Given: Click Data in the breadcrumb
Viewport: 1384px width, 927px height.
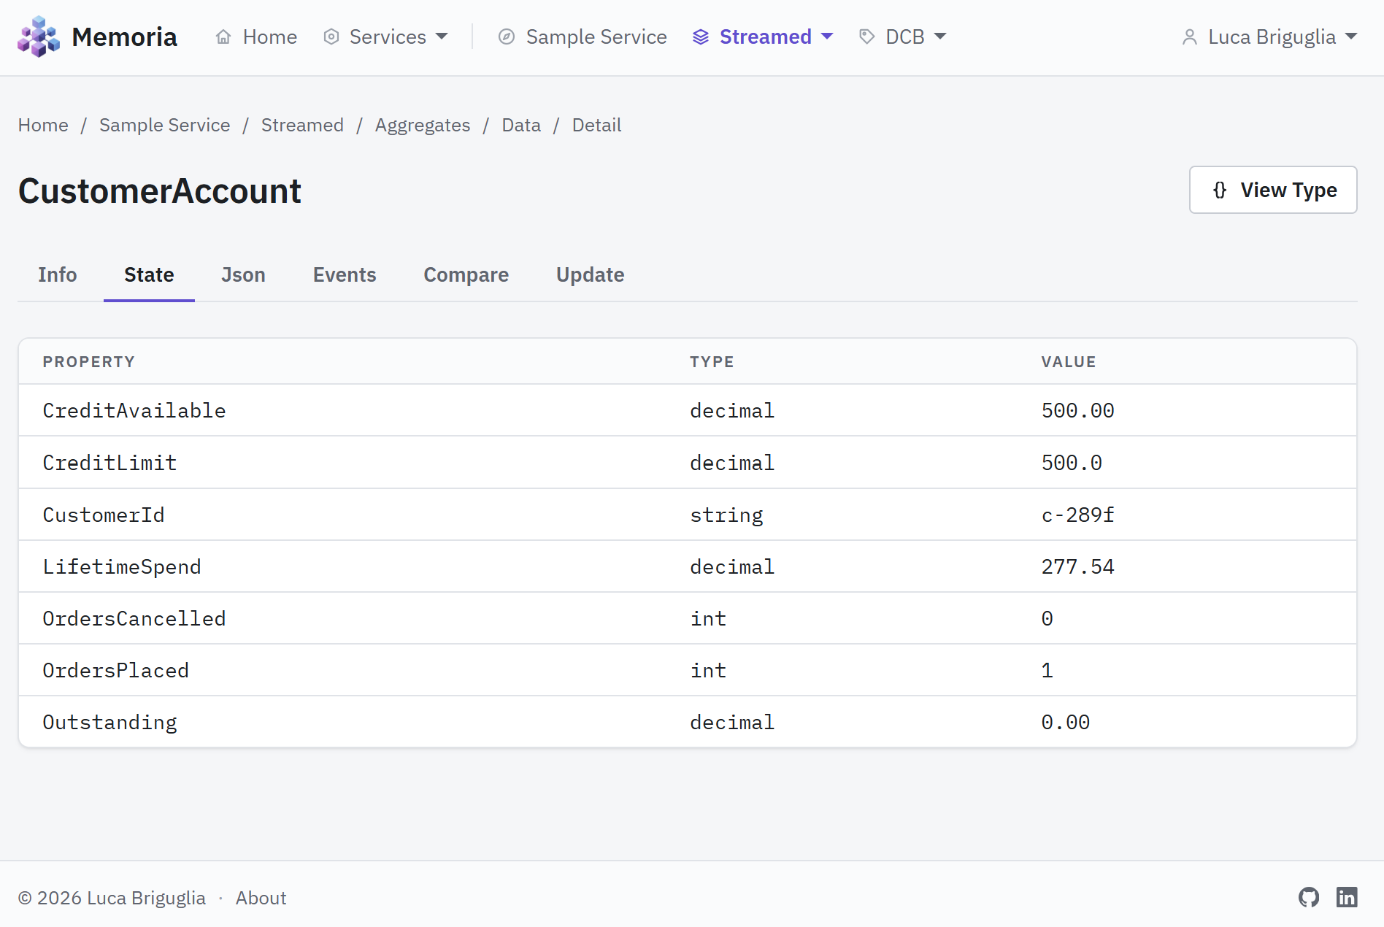Looking at the screenshot, I should [x=521, y=125].
